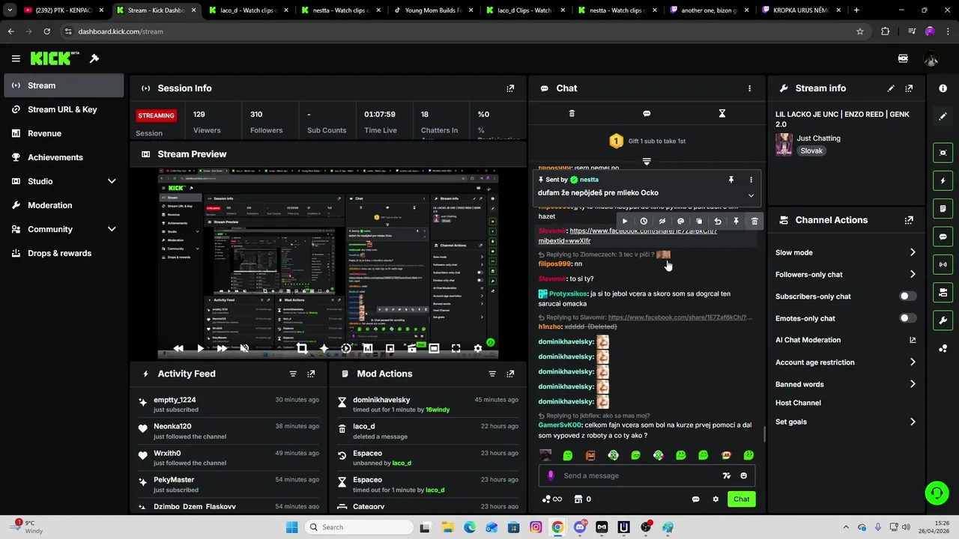Click the pin icon in message toolbar
This screenshot has height=539, width=959.
(x=736, y=222)
